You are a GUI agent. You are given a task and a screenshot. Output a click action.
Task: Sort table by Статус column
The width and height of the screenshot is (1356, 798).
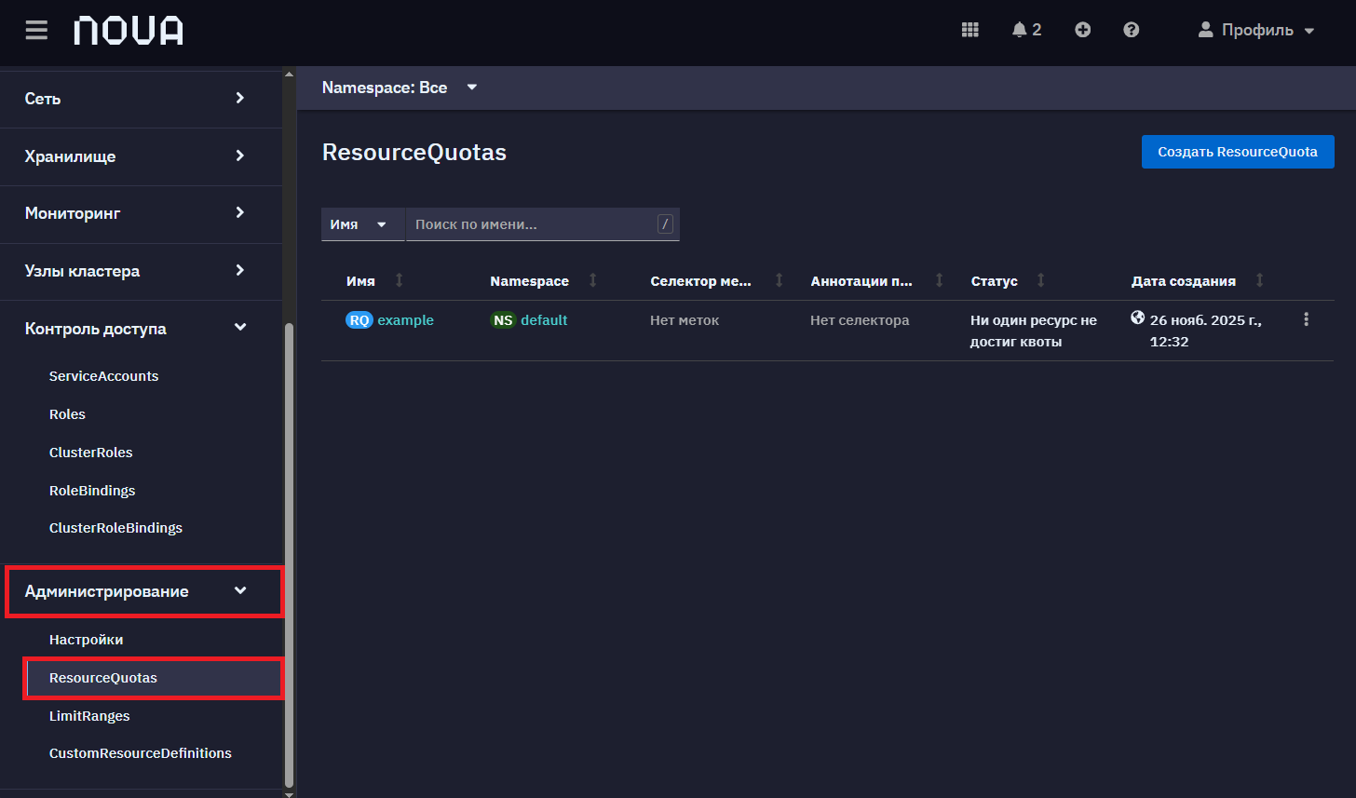pyautogui.click(x=1009, y=281)
